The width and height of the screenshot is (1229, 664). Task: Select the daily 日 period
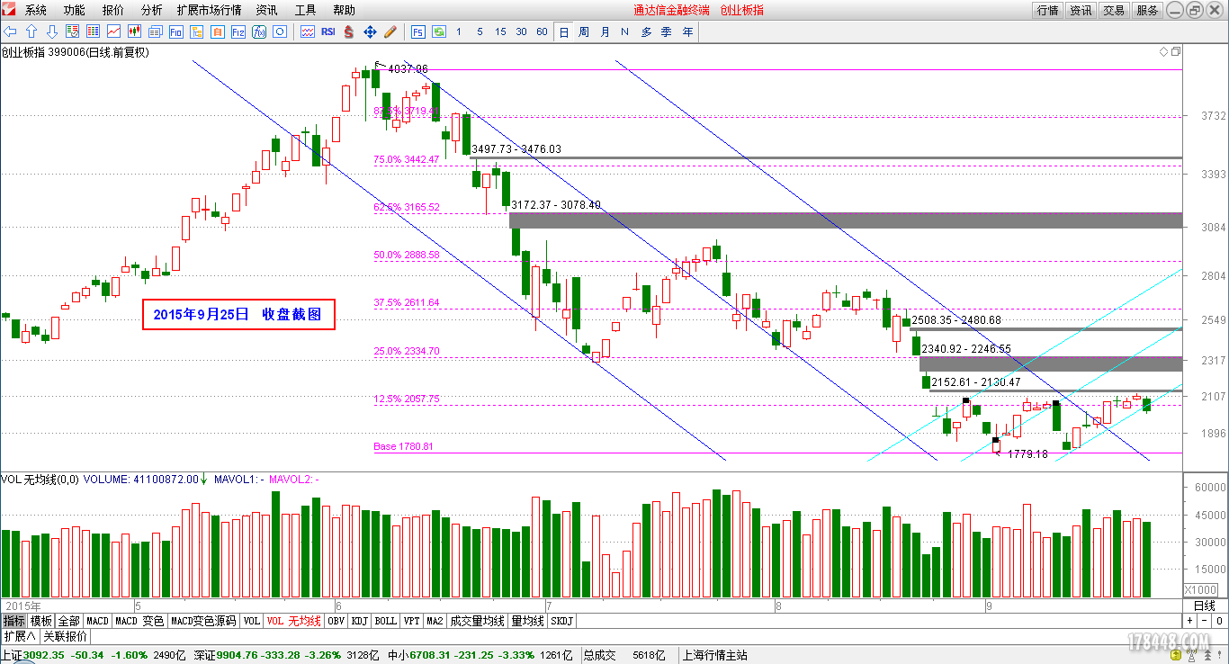point(563,31)
